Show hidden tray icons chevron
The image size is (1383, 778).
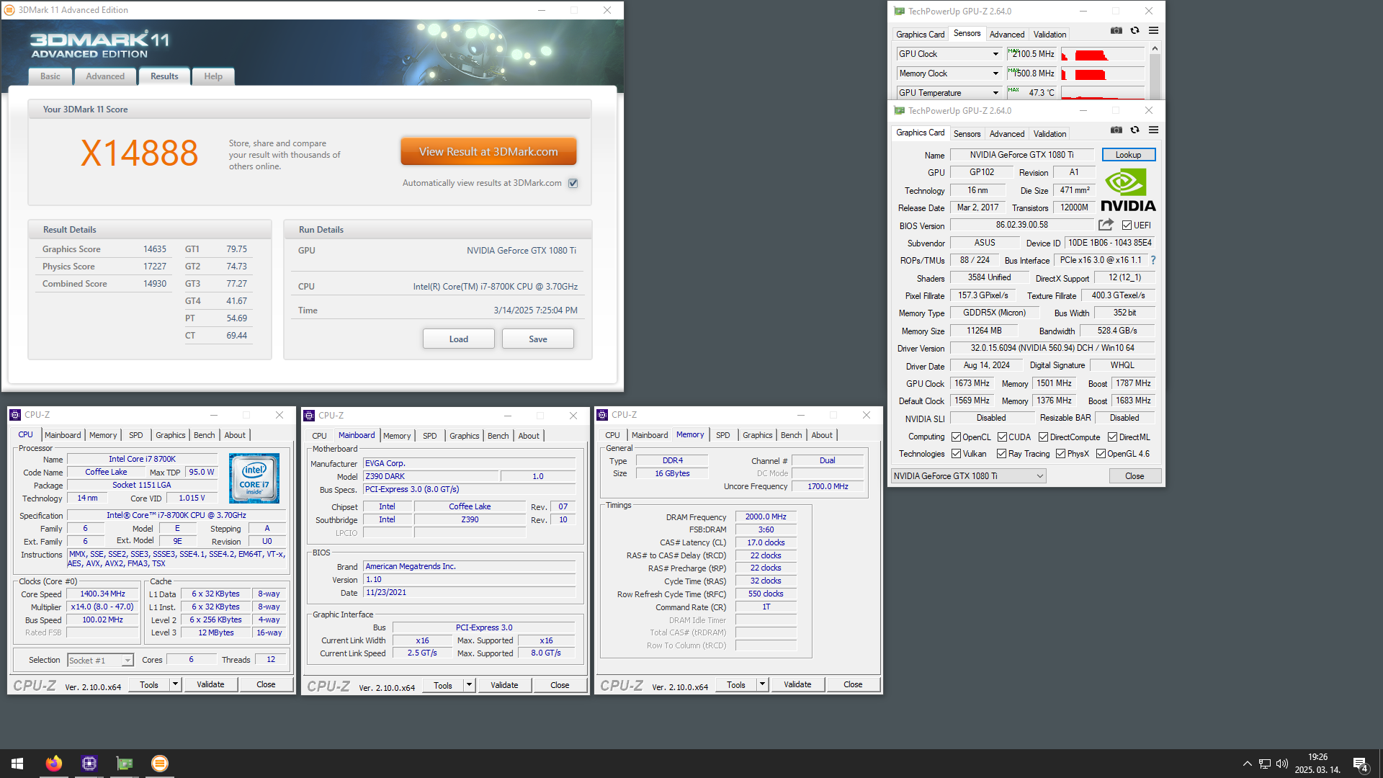pyautogui.click(x=1247, y=764)
